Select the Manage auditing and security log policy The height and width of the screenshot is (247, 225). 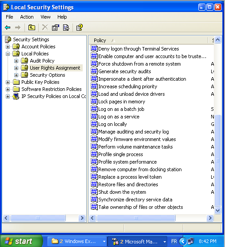point(133,132)
